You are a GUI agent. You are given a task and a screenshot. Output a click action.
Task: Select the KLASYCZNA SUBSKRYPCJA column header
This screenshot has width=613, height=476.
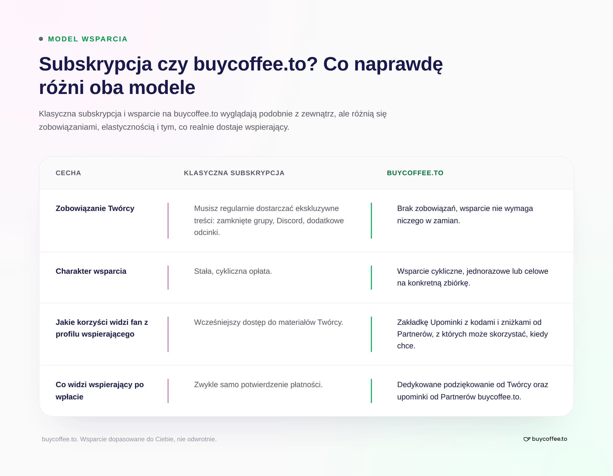[x=234, y=173]
